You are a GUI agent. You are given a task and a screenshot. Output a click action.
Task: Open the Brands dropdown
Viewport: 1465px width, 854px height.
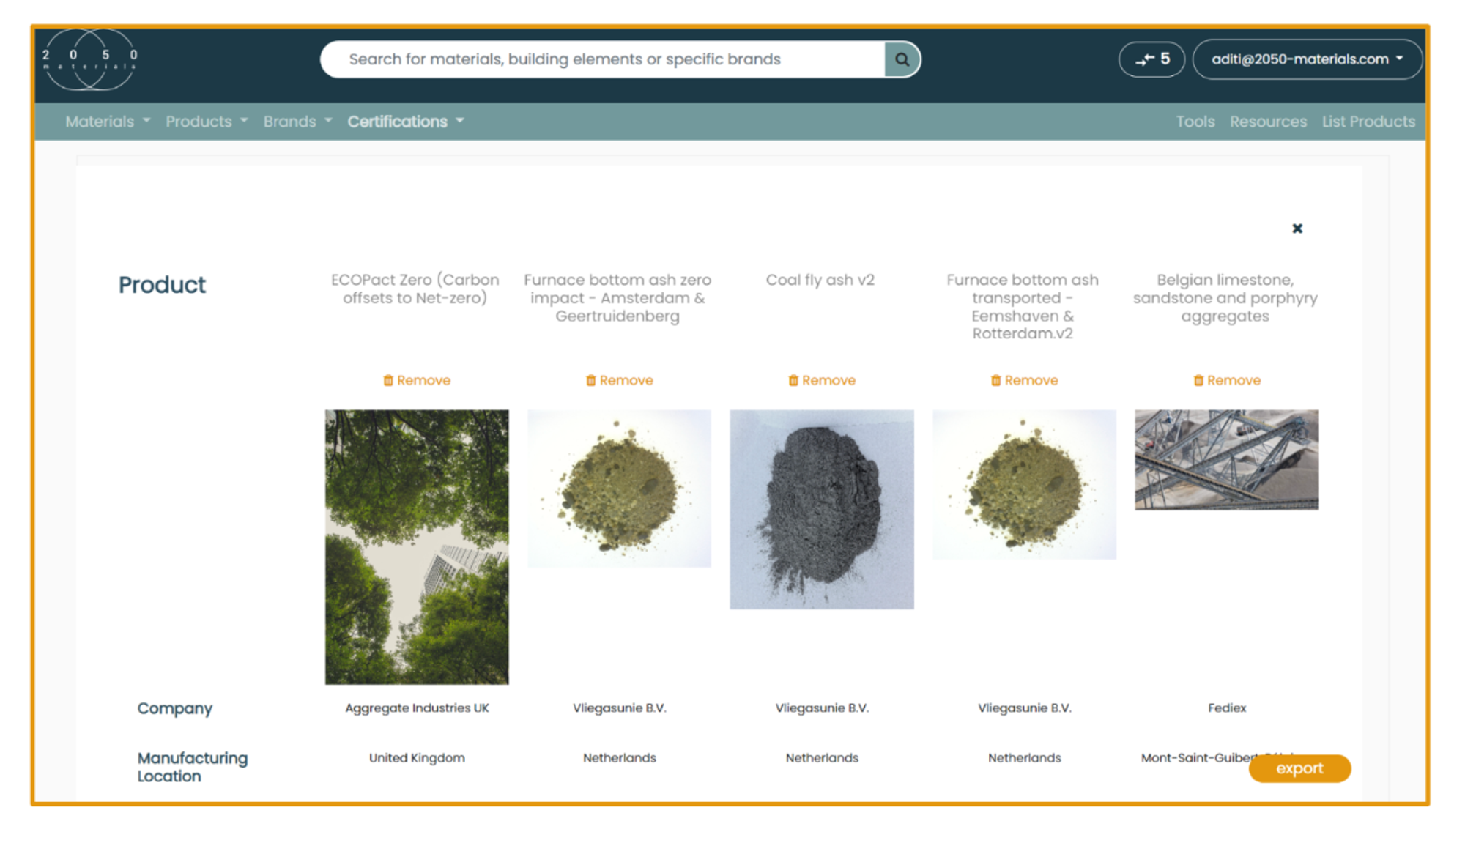(297, 122)
